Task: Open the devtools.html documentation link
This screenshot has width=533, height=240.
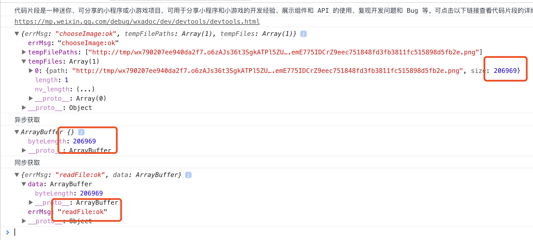Action: 137,21
